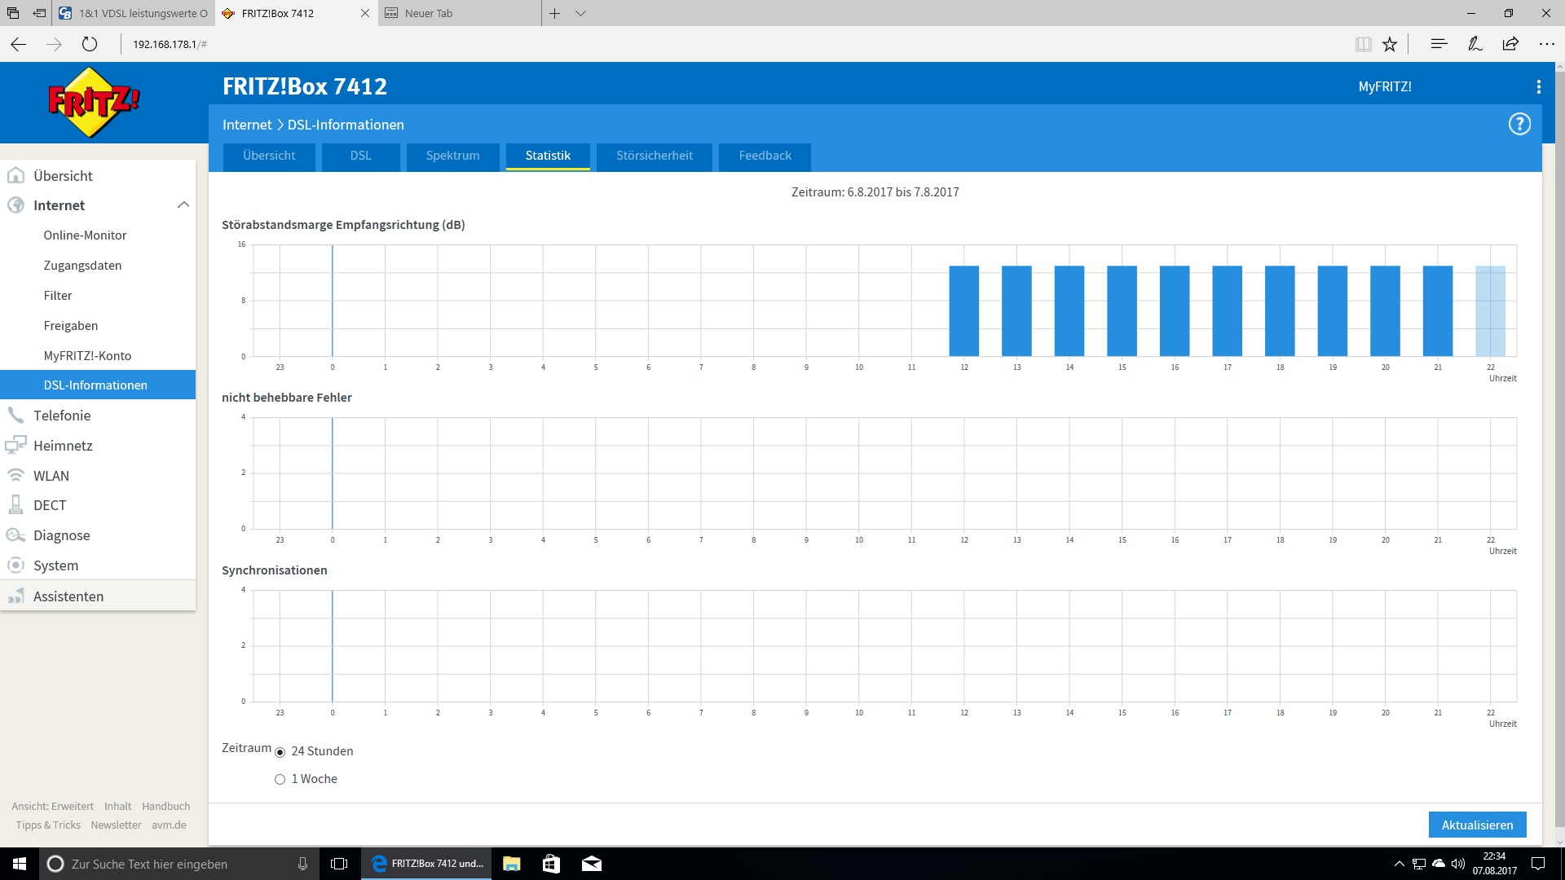1565x880 pixels.
Task: Refresh the page with browser reload icon
Action: 90,45
